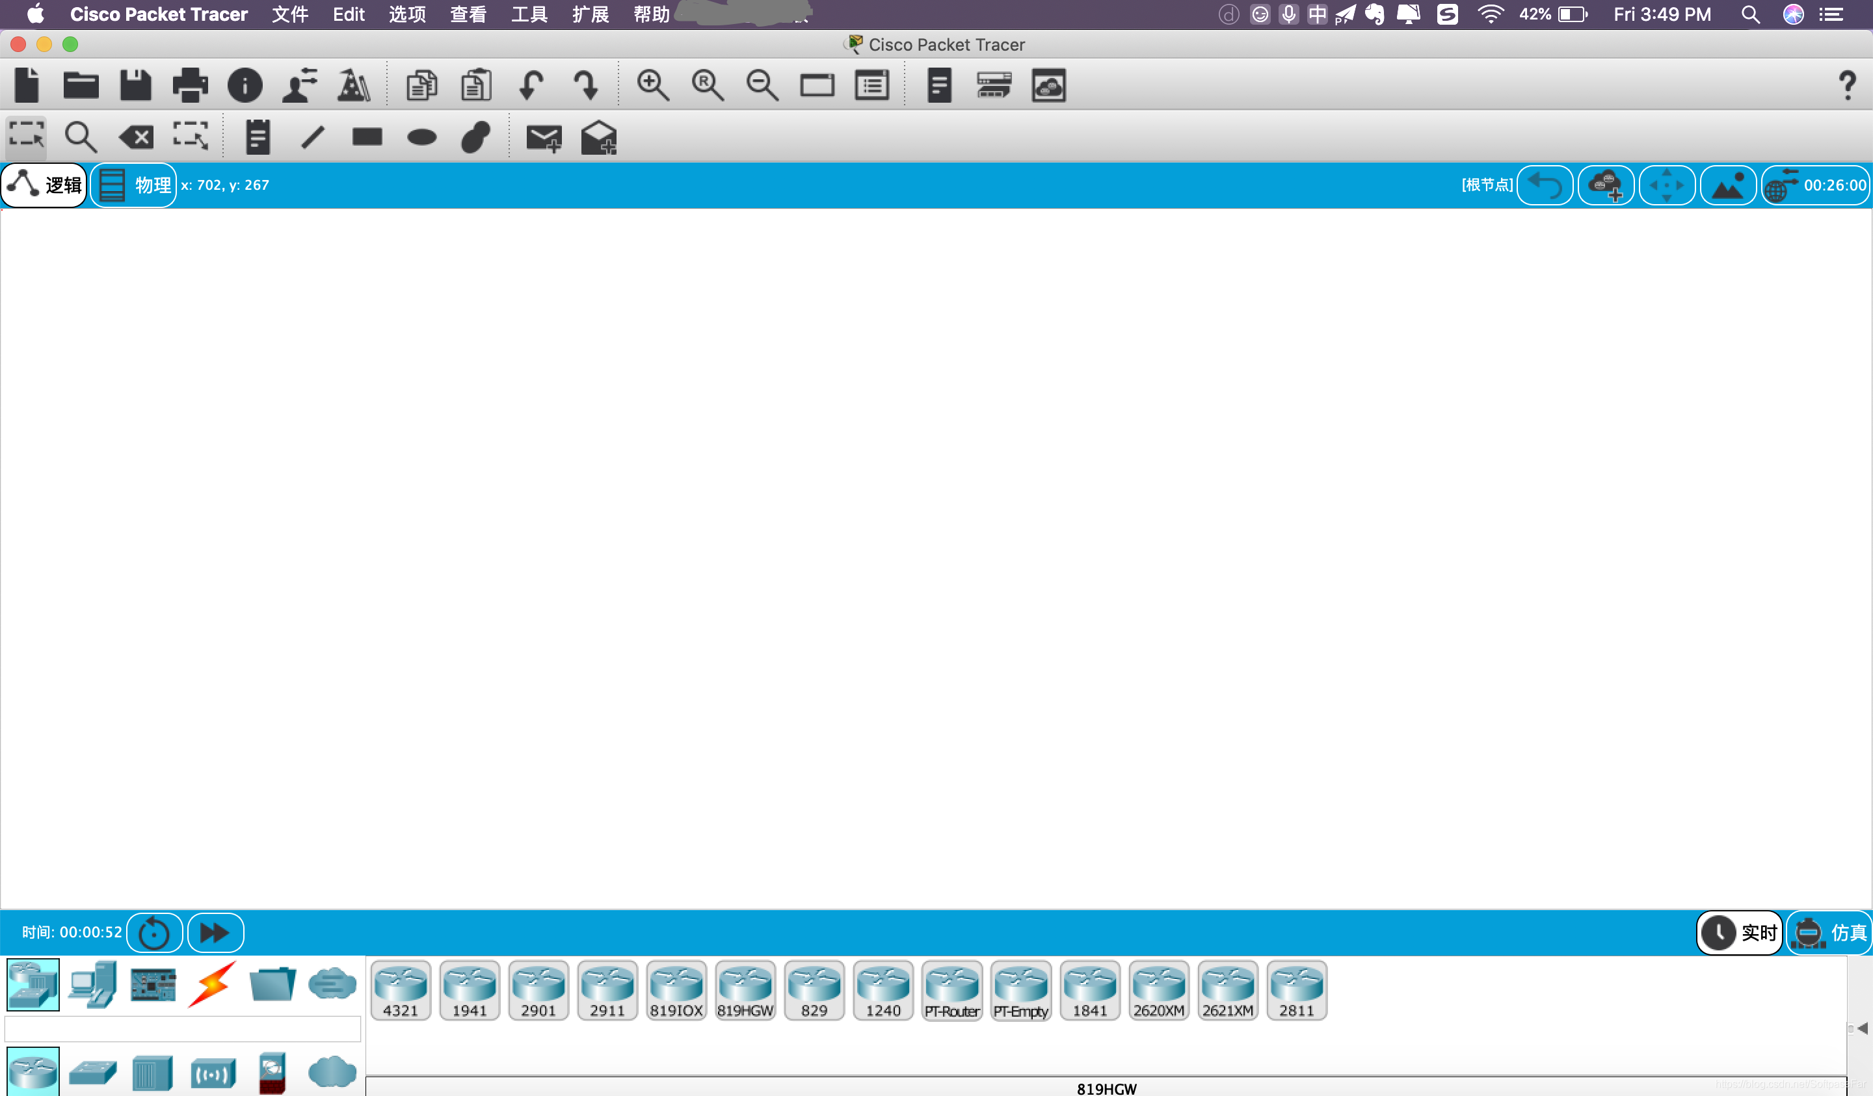
Task: Fast forward the simulation time
Action: coord(215,933)
